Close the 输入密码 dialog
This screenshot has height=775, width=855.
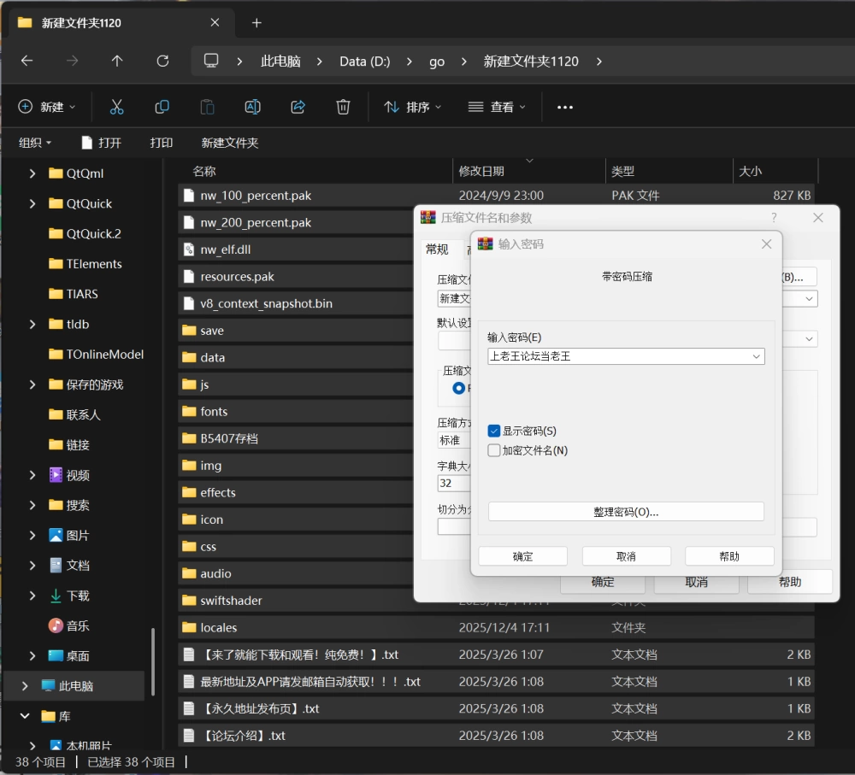(x=766, y=244)
